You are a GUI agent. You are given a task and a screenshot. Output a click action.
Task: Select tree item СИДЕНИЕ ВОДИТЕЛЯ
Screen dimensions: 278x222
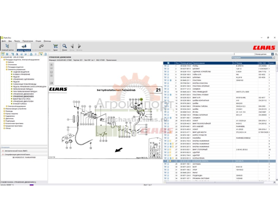(21, 72)
